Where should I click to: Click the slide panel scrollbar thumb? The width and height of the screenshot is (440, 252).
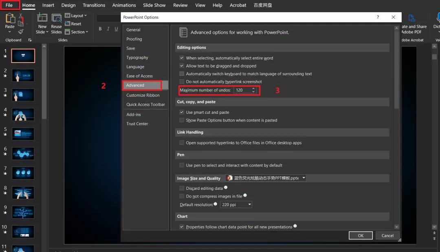pyautogui.click(x=44, y=84)
